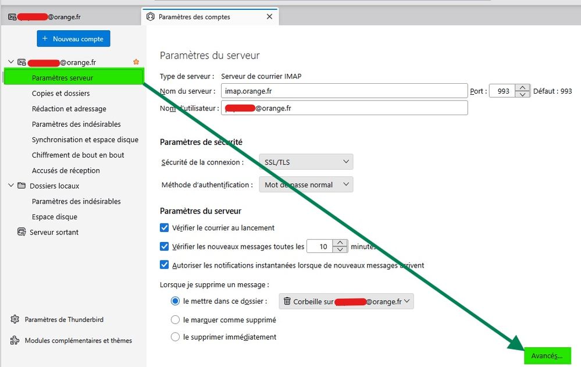581x367 pixels.
Task: Open Serveur sortant settings
Action: (x=54, y=233)
